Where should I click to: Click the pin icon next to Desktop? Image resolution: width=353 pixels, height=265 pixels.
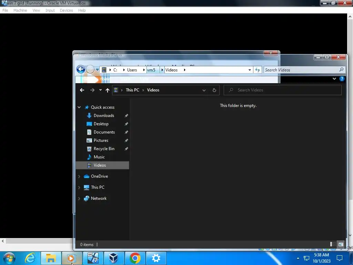(x=126, y=124)
